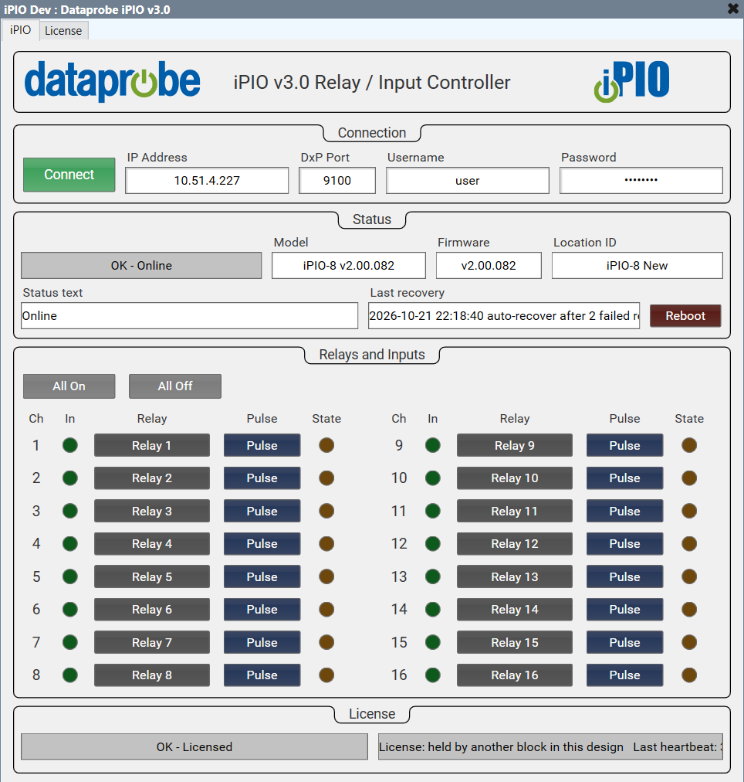Viewport: 744px width, 782px height.
Task: Click the channel 16 green input indicator
Action: point(433,675)
